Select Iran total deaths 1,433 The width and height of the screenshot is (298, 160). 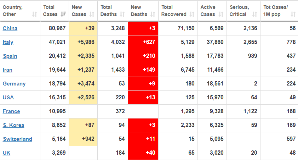click(x=118, y=70)
